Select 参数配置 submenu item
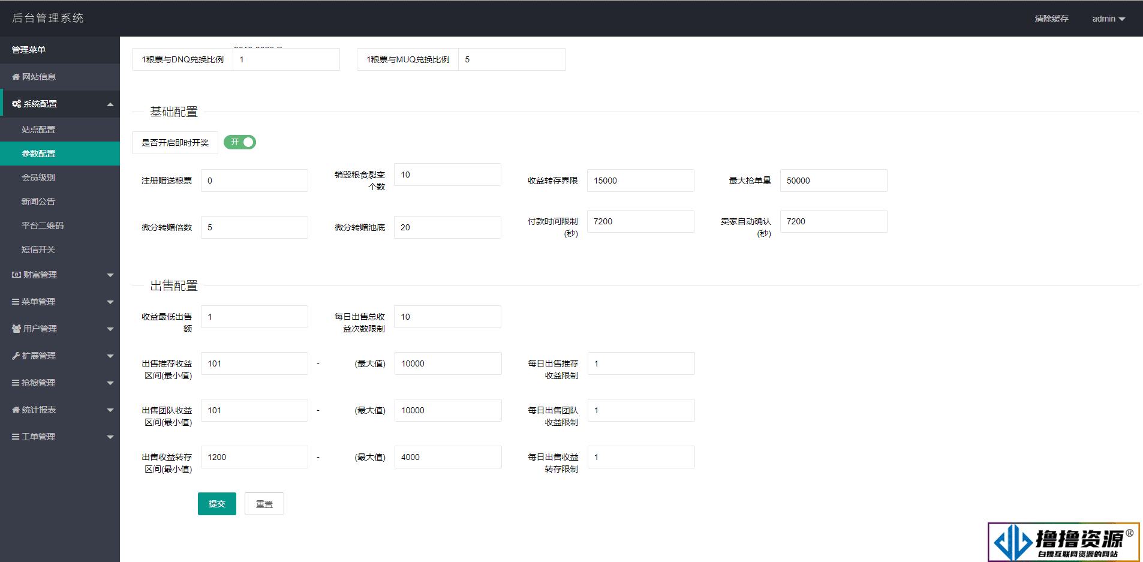 click(x=60, y=154)
